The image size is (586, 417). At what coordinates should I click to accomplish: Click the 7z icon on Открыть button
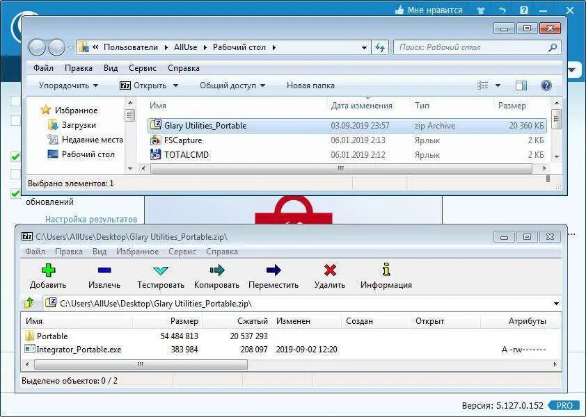point(125,85)
